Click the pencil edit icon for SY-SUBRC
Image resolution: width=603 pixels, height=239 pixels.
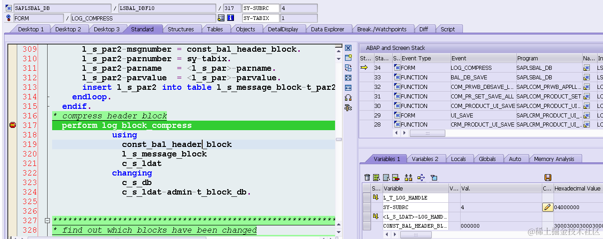[547, 207]
